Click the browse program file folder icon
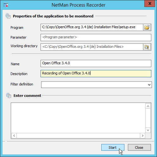Viewport: 157px width, 157px height. point(147,28)
